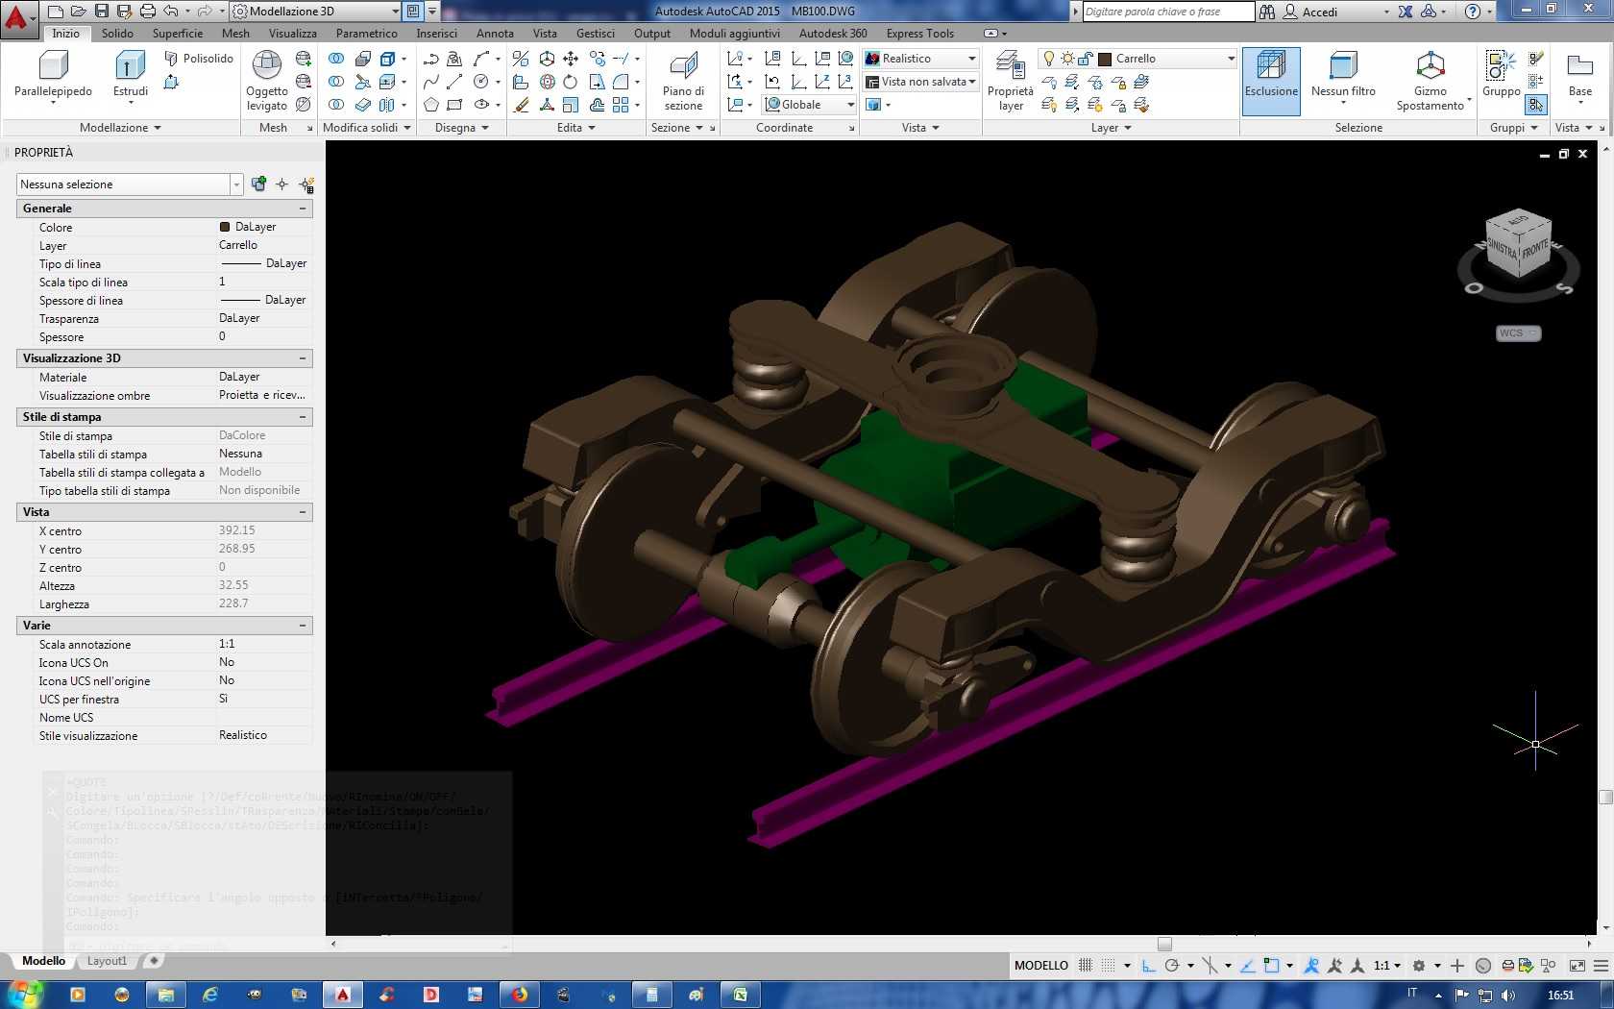Open the Nessuna selezione dropdown
1614x1009 pixels.
click(x=130, y=185)
